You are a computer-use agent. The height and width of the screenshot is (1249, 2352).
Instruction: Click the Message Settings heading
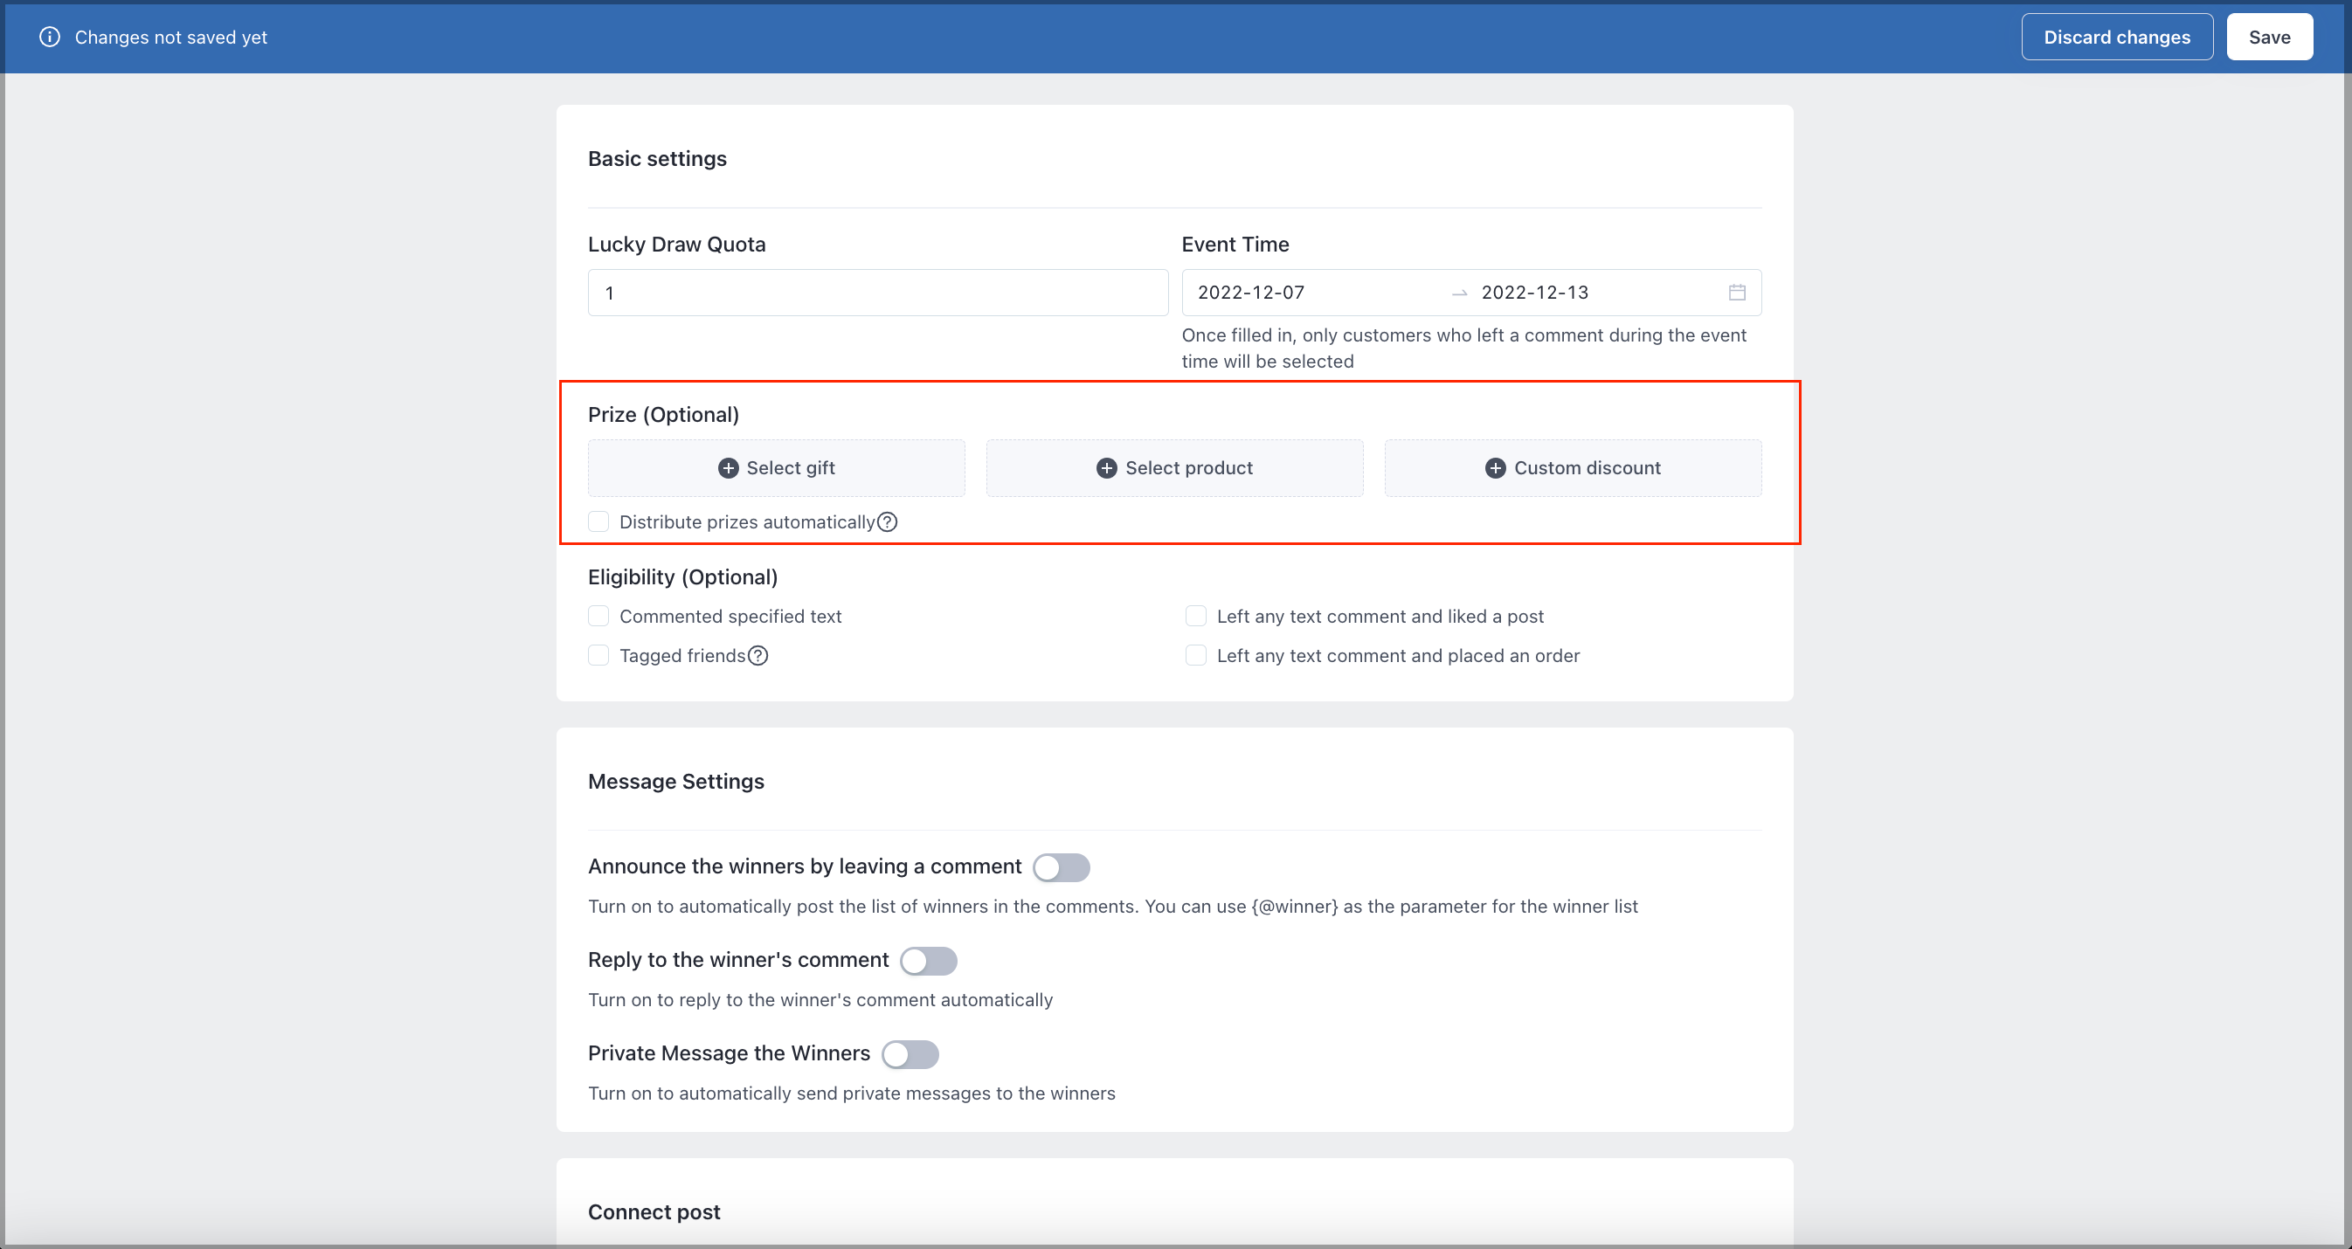pos(675,782)
